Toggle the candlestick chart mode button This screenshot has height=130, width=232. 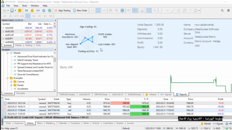[x=98, y=10]
